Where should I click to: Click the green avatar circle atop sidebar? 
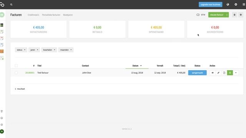(x=2, y=15)
